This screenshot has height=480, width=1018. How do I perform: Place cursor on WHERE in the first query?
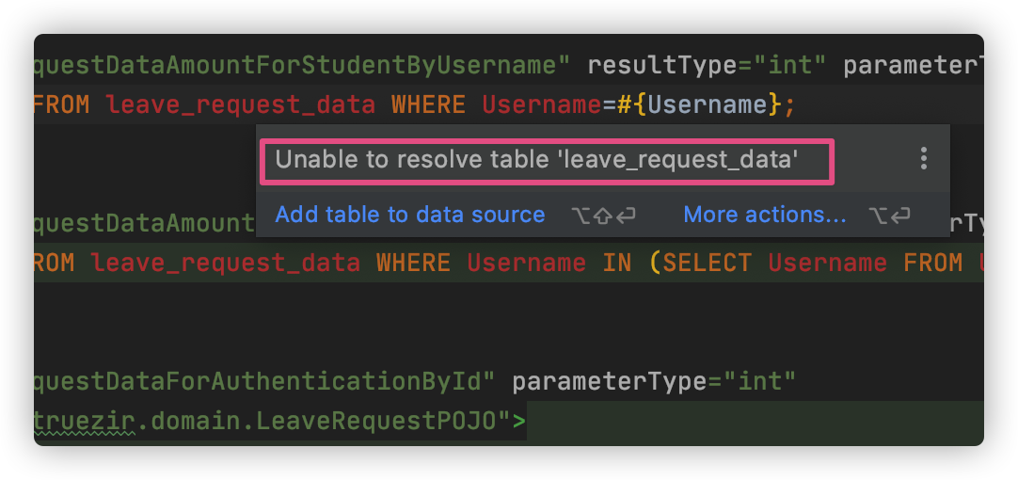(x=428, y=104)
